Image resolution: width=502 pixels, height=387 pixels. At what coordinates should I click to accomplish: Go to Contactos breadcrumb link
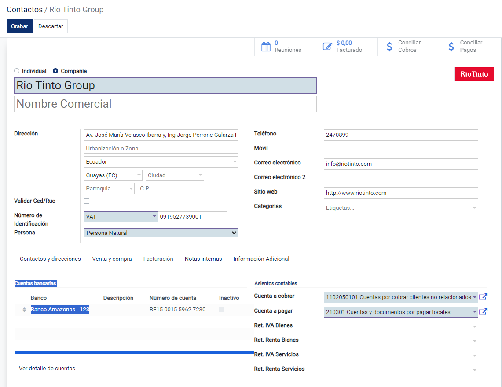(25, 10)
